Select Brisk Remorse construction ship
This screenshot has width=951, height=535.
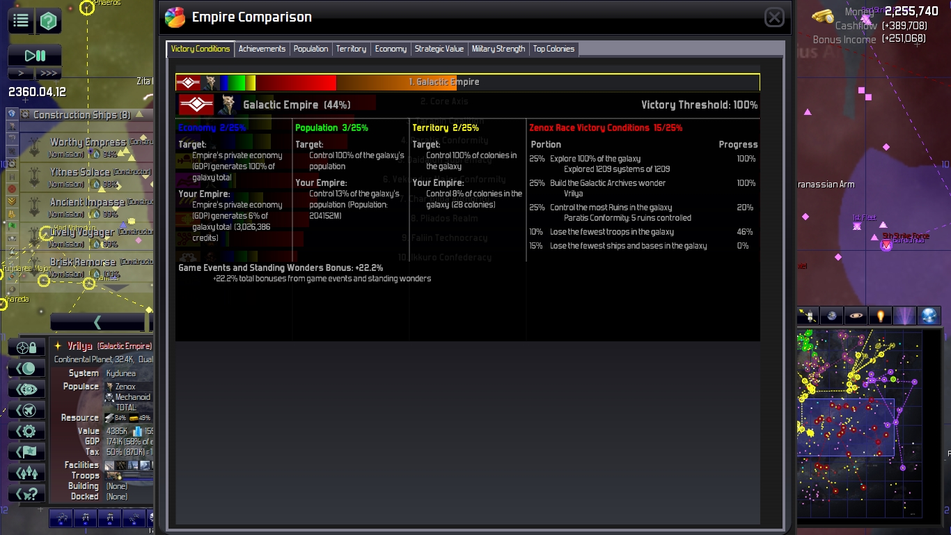[x=87, y=267]
